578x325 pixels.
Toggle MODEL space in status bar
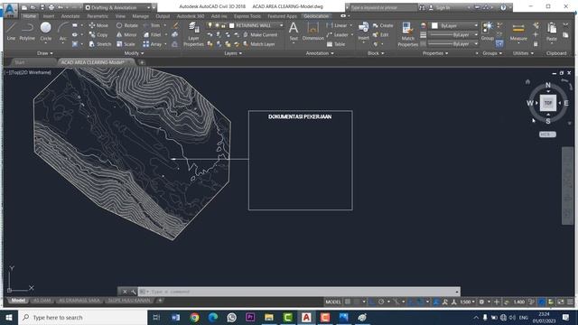tap(333, 302)
